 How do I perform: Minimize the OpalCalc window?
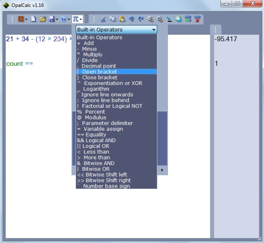[226, 4]
